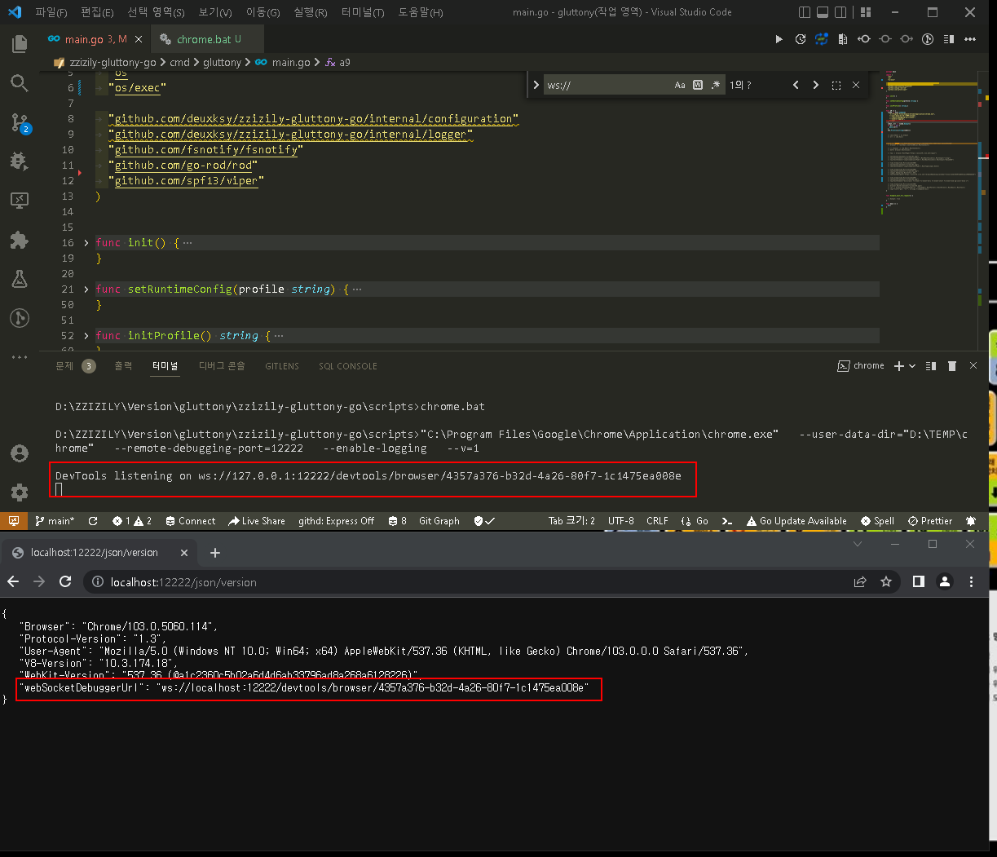Expand folded func initProfile

click(x=87, y=336)
